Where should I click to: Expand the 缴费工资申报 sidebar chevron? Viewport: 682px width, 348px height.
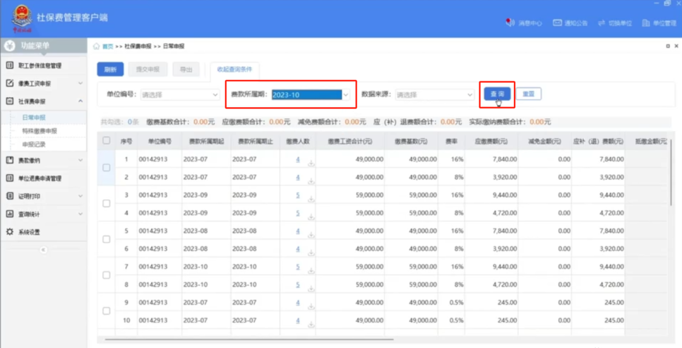pyautogui.click(x=80, y=83)
